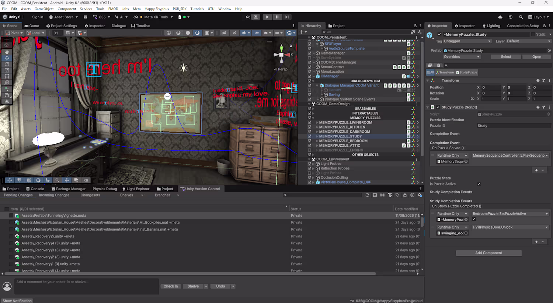Click the Add Component button
553x303 pixels.
(488, 253)
